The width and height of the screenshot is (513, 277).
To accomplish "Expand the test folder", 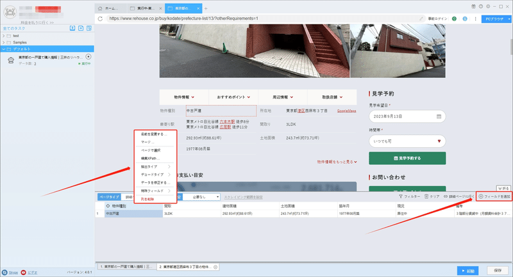I will pyautogui.click(x=4, y=36).
